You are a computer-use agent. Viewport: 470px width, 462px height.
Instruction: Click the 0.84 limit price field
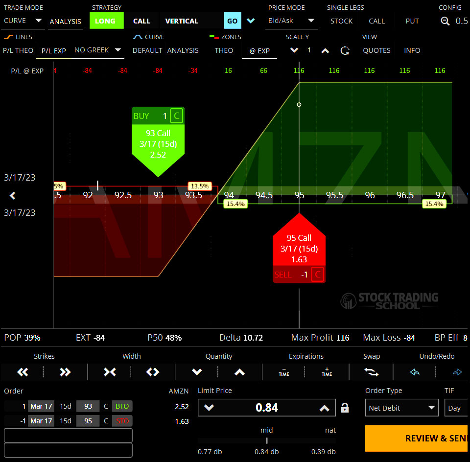tap(267, 408)
